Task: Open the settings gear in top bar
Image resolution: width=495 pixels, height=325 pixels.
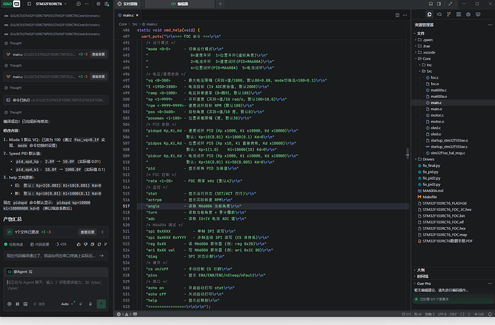Action: pyautogui.click(x=98, y=4)
